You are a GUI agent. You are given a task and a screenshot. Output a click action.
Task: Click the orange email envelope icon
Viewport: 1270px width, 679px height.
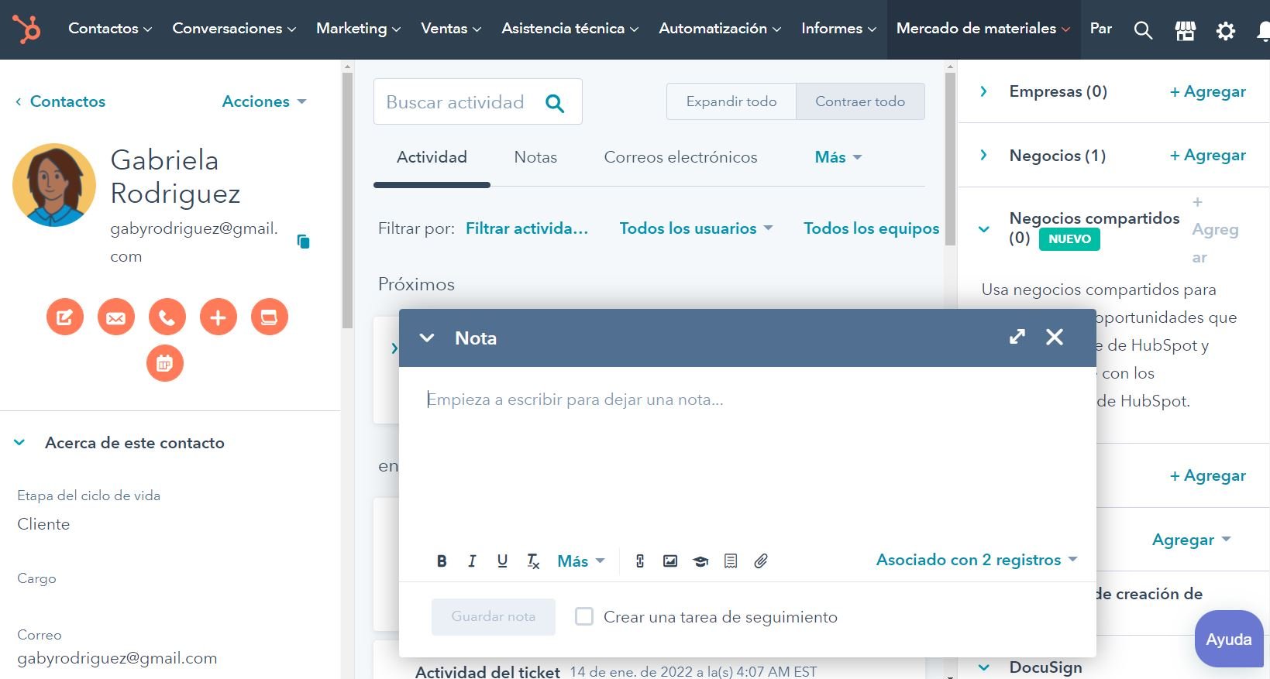116,317
